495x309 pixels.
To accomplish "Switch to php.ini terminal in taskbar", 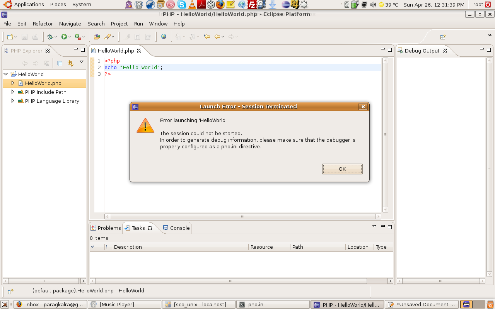I will tap(273, 304).
